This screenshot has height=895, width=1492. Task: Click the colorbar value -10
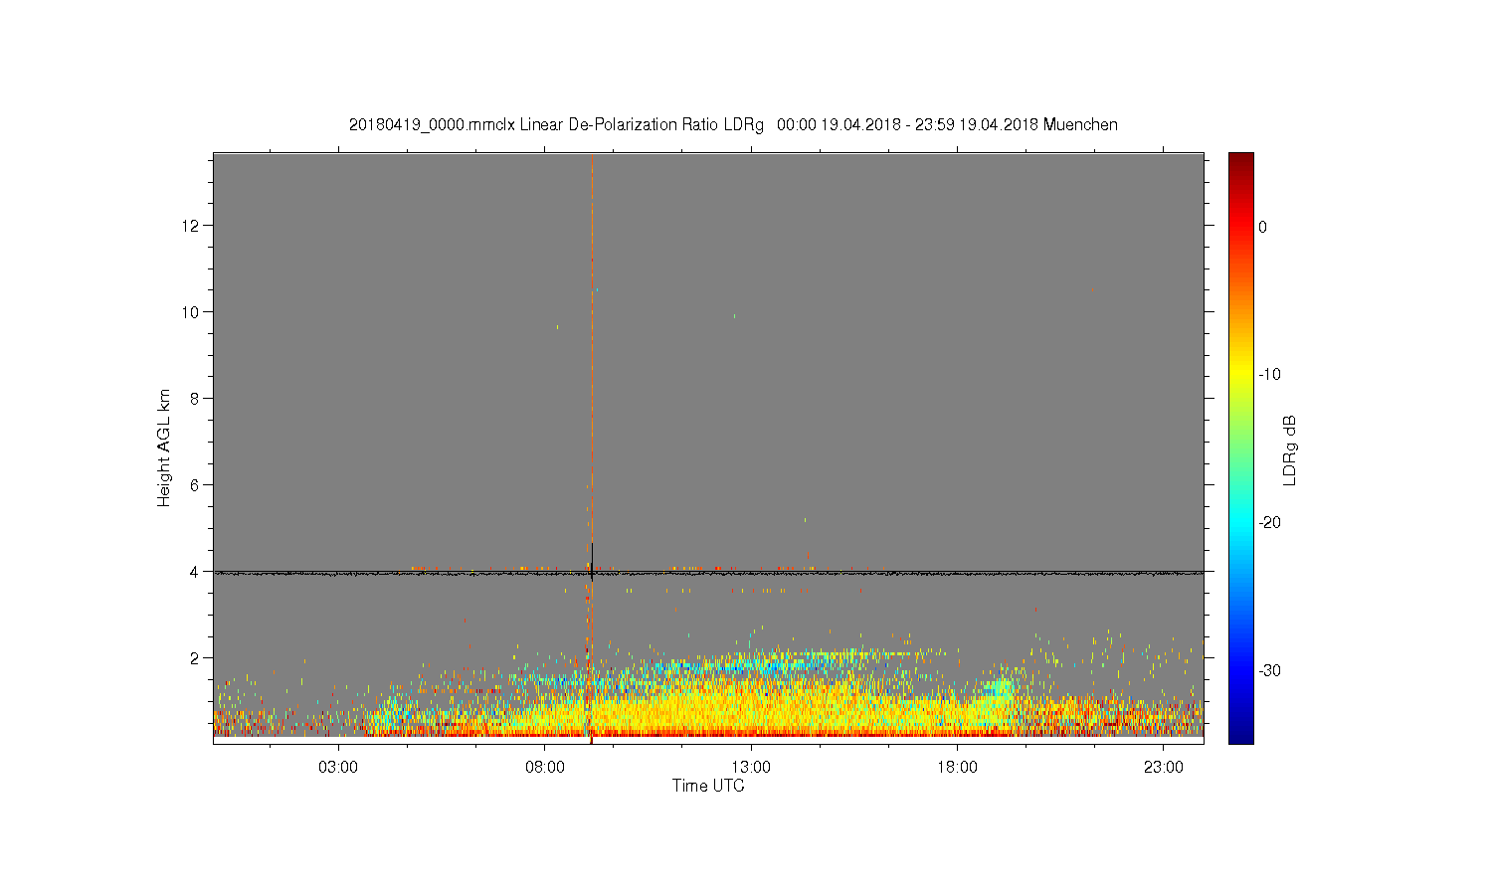[x=1268, y=375]
